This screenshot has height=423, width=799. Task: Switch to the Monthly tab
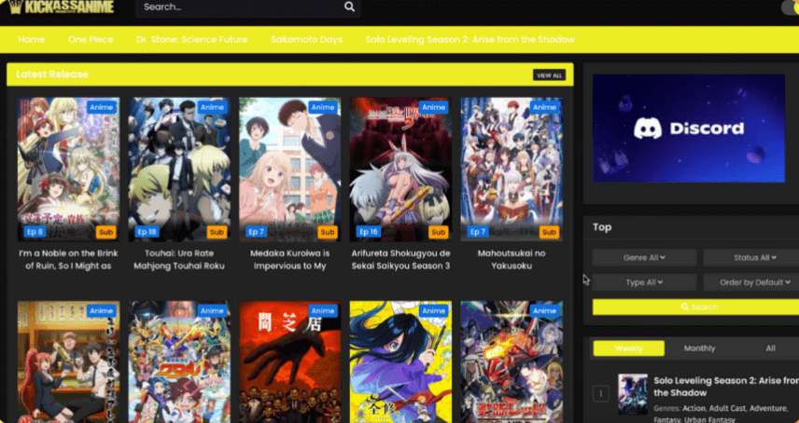[x=699, y=348]
